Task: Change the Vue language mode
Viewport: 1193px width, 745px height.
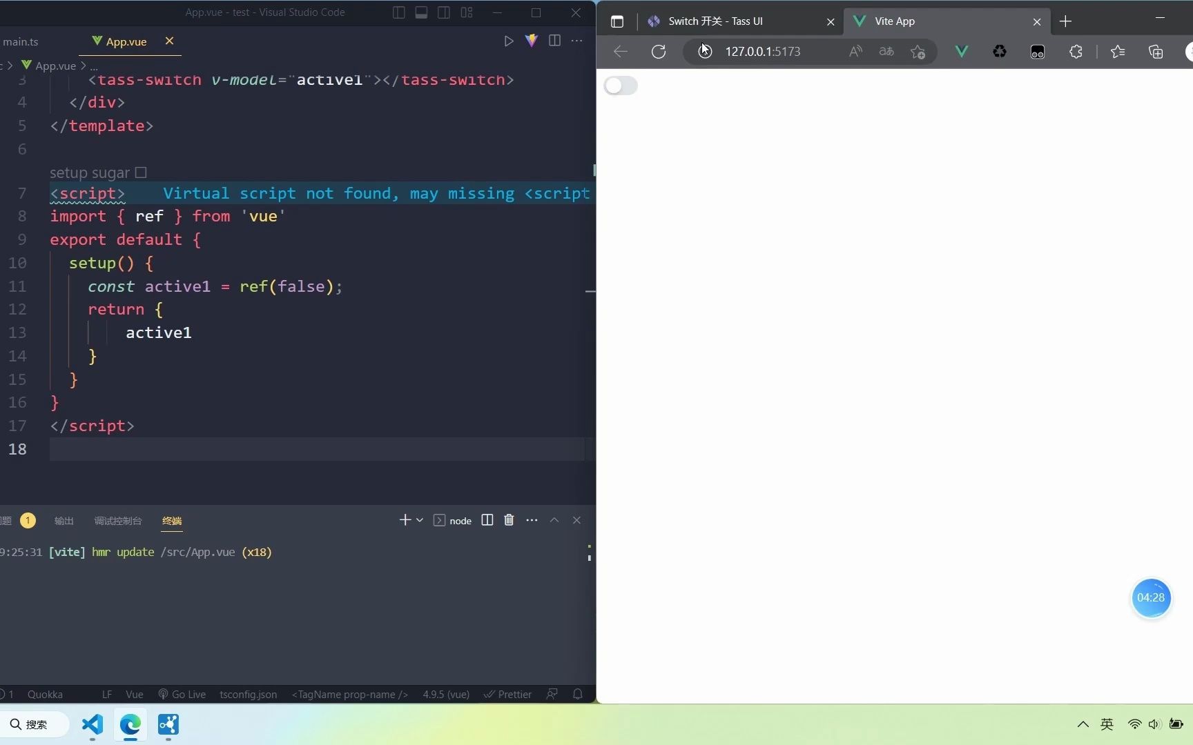Action: pos(135,694)
